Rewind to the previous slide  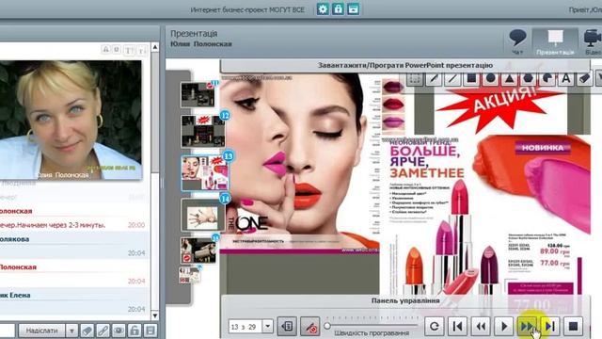coord(481,327)
